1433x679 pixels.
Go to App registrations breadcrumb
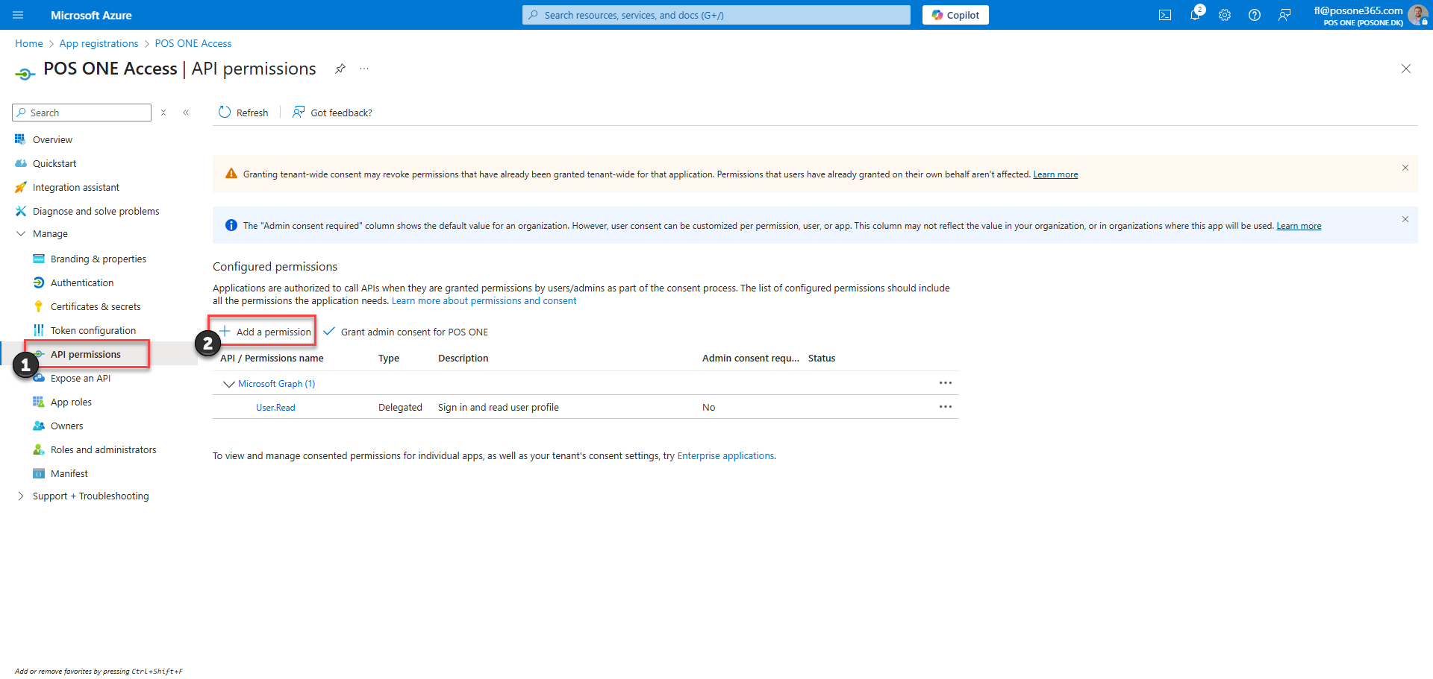[x=99, y=43]
